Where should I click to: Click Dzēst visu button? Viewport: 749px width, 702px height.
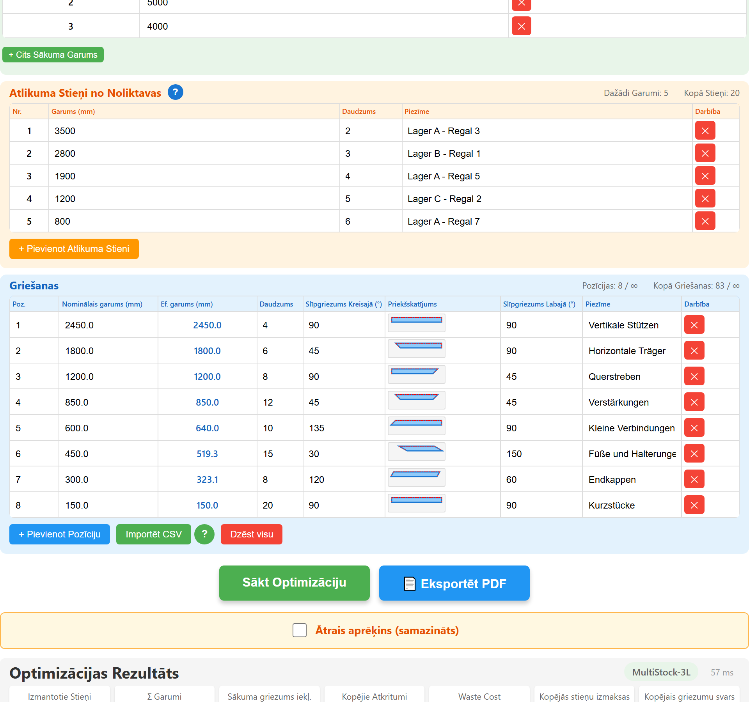click(x=252, y=534)
